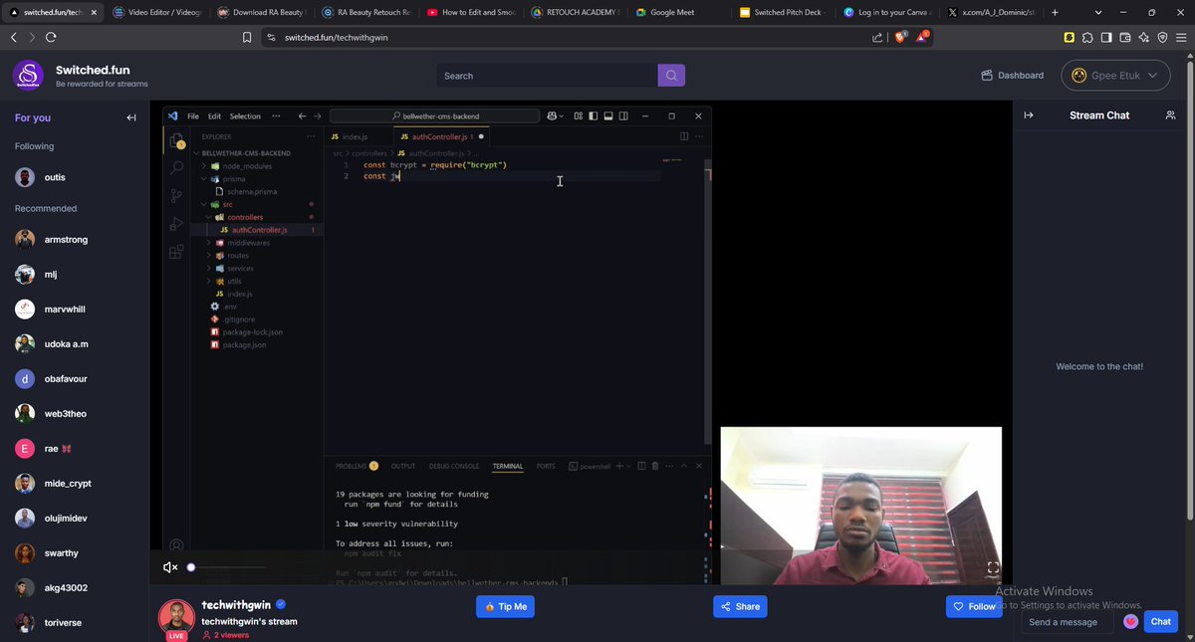The image size is (1195, 642).
Task: Click the Tip Me button
Action: point(505,606)
